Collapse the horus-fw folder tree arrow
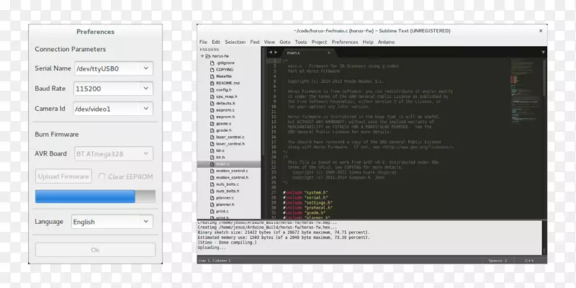Screen dimensions: 576x288 tap(202, 56)
